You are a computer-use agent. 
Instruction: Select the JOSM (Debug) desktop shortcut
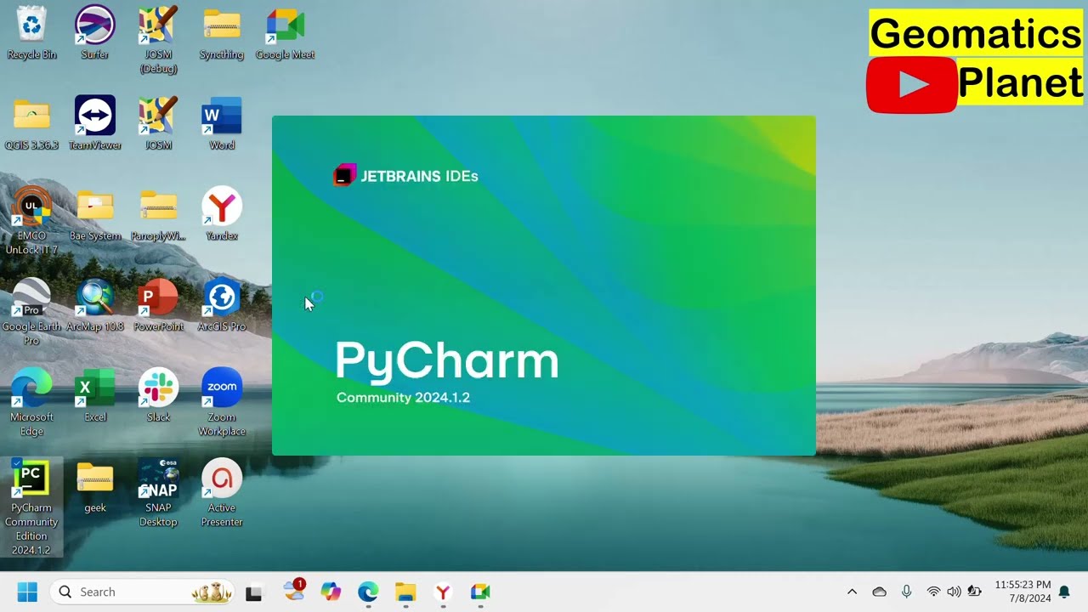tap(158, 39)
